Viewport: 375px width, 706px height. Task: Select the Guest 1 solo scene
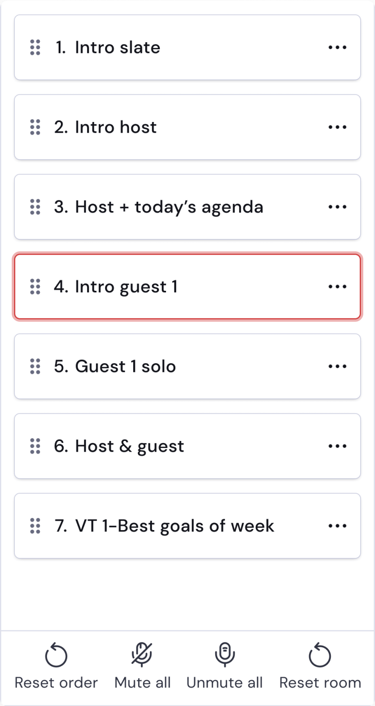(126, 366)
